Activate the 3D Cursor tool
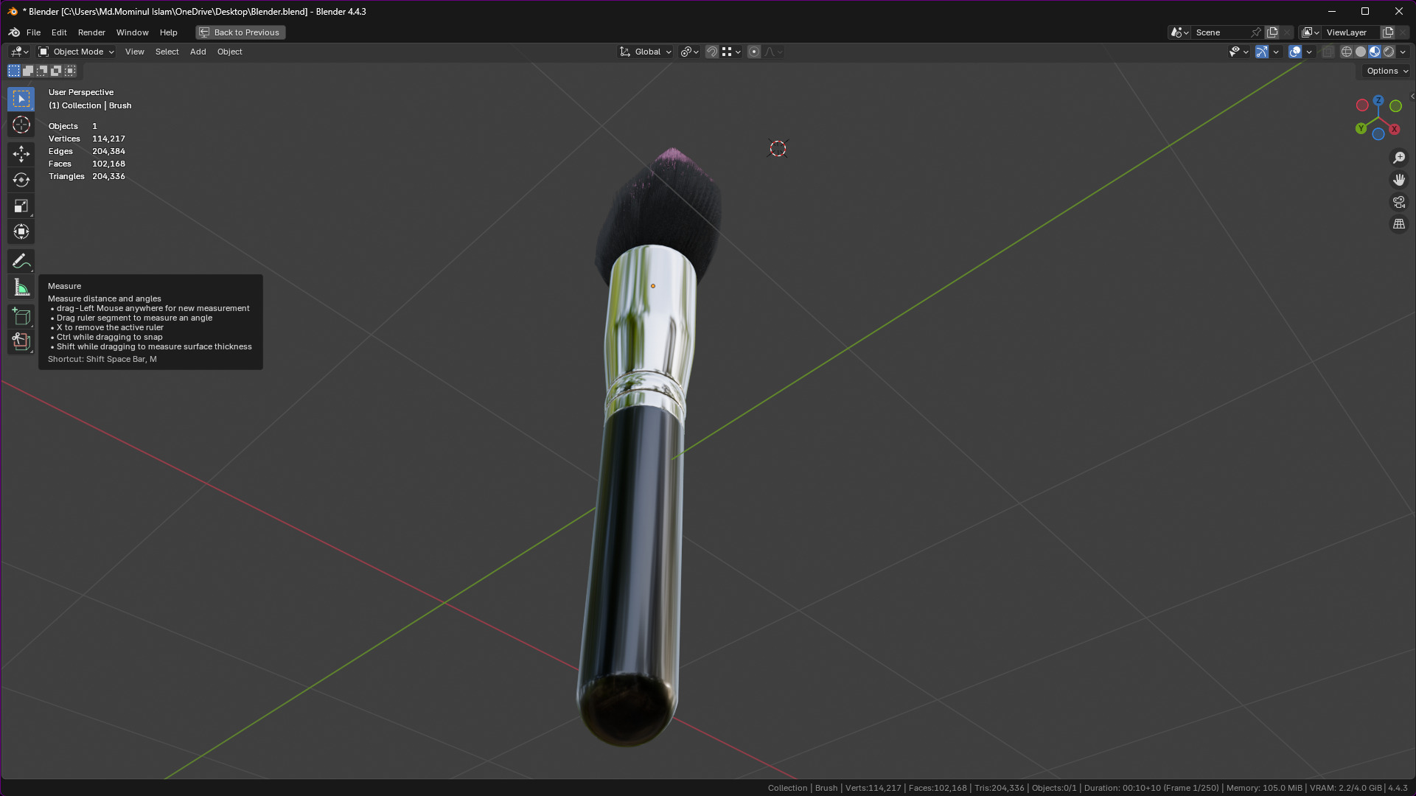This screenshot has width=1416, height=796. coord(21,125)
